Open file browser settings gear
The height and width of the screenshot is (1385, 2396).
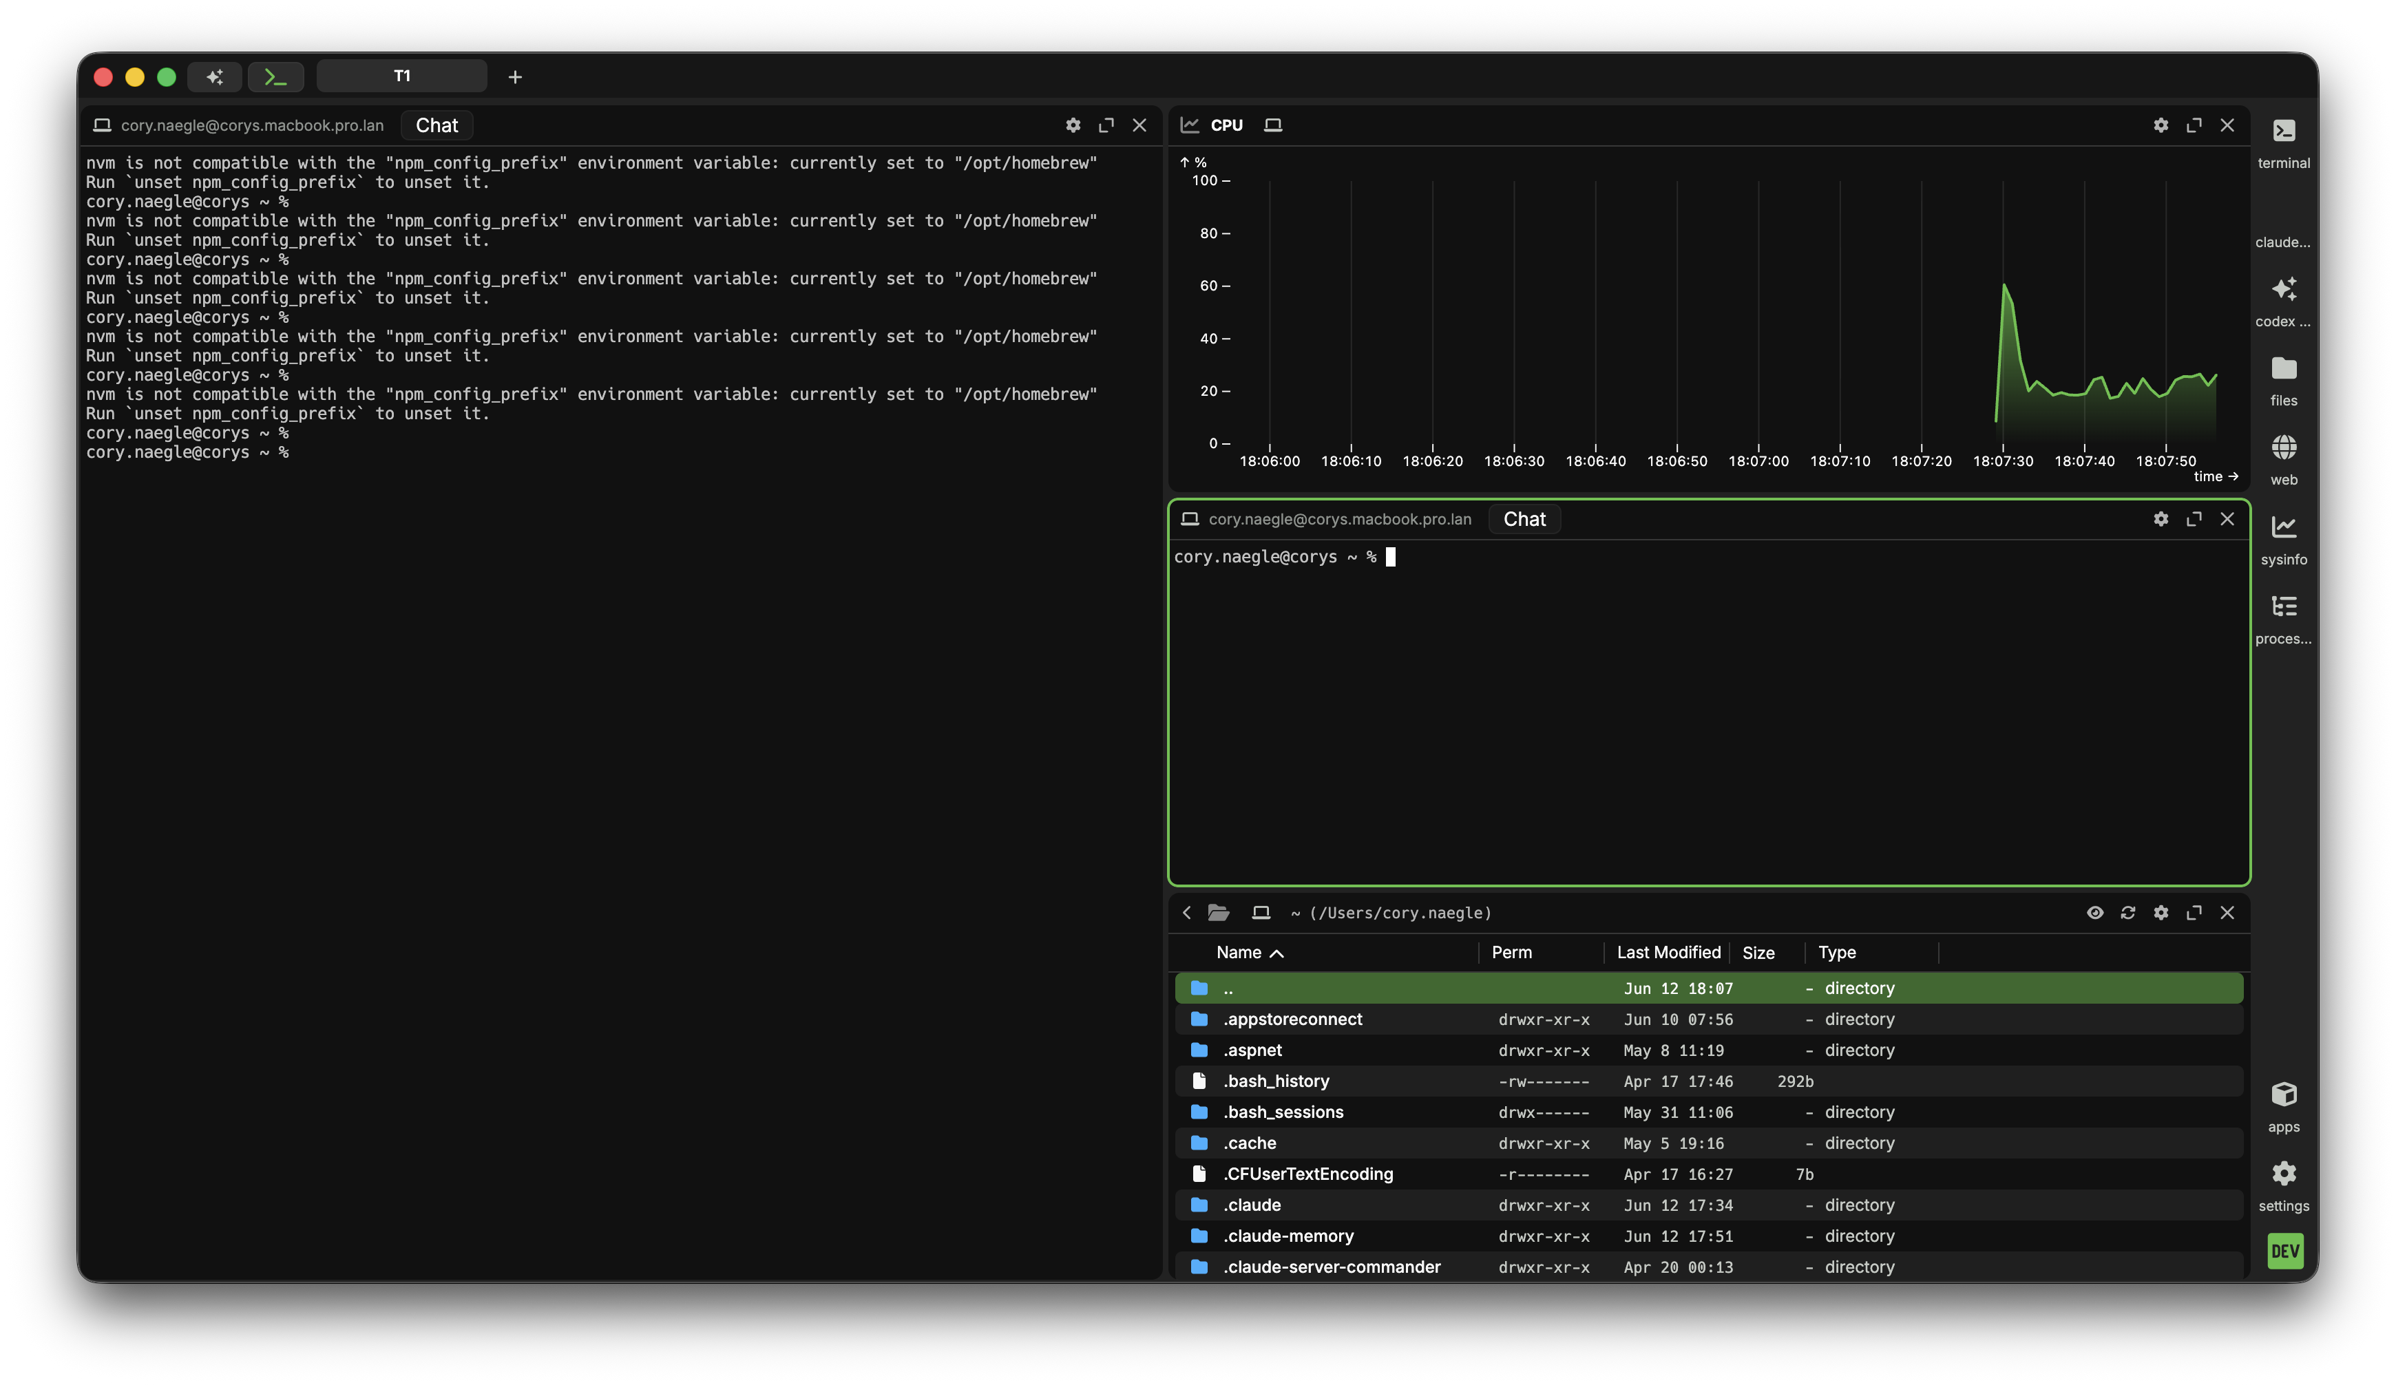click(x=2161, y=913)
